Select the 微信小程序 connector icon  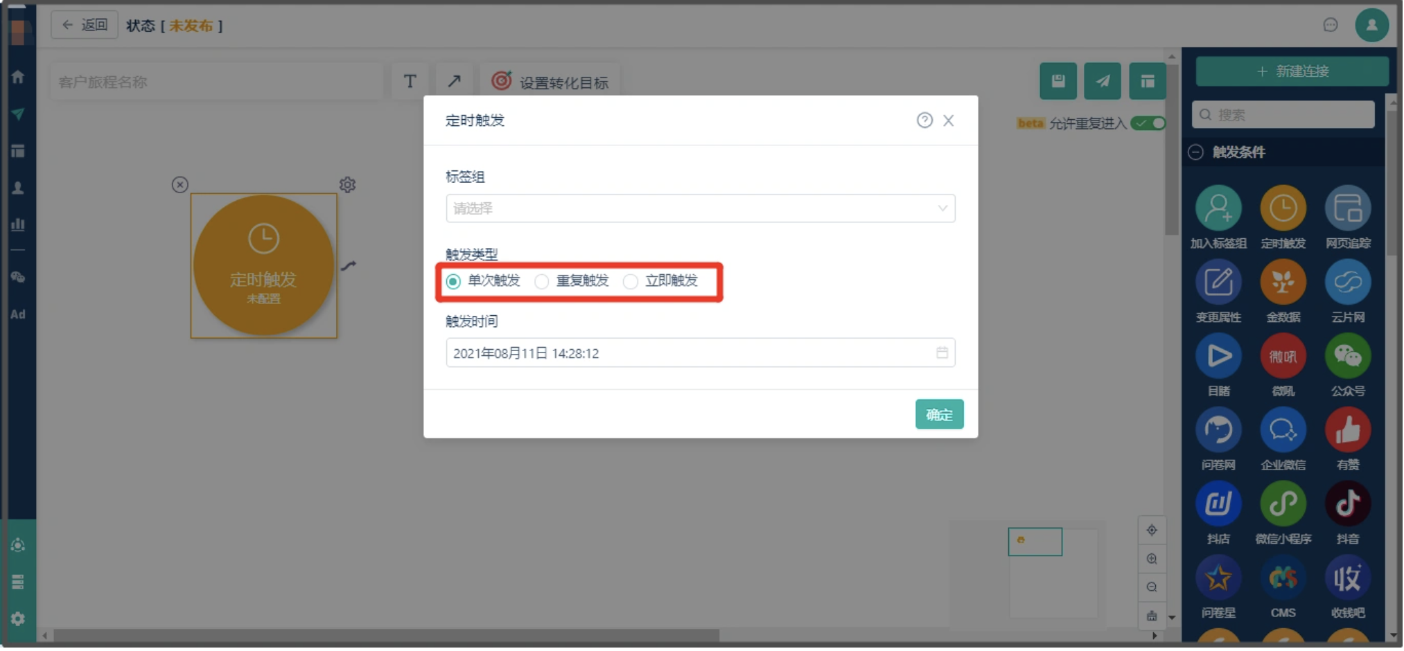pos(1284,505)
